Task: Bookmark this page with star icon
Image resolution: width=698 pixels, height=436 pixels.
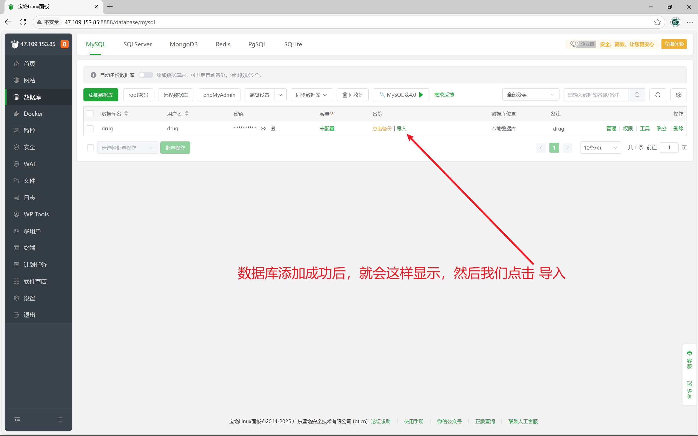Action: [x=658, y=22]
